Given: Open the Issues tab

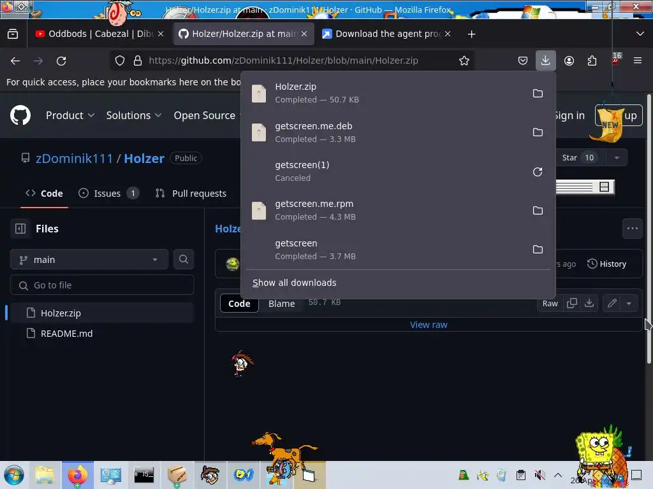Looking at the screenshot, I should tap(108, 194).
